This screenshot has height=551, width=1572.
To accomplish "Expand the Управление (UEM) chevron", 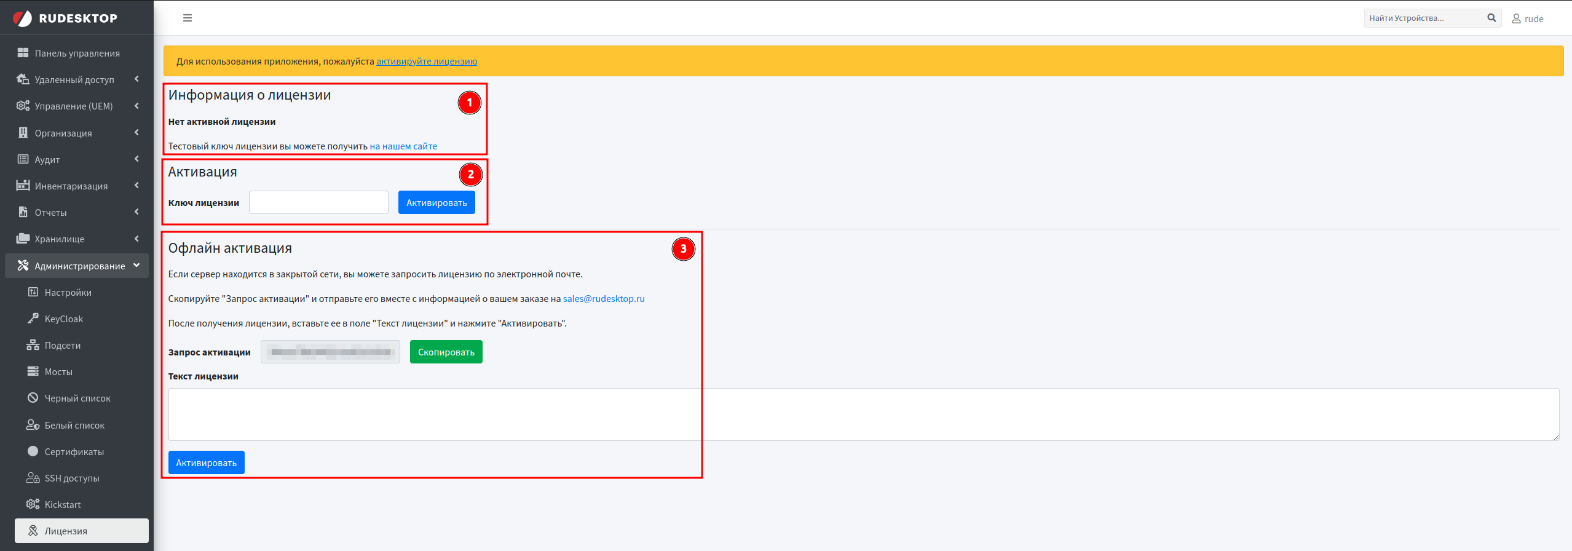I will pyautogui.click(x=136, y=106).
